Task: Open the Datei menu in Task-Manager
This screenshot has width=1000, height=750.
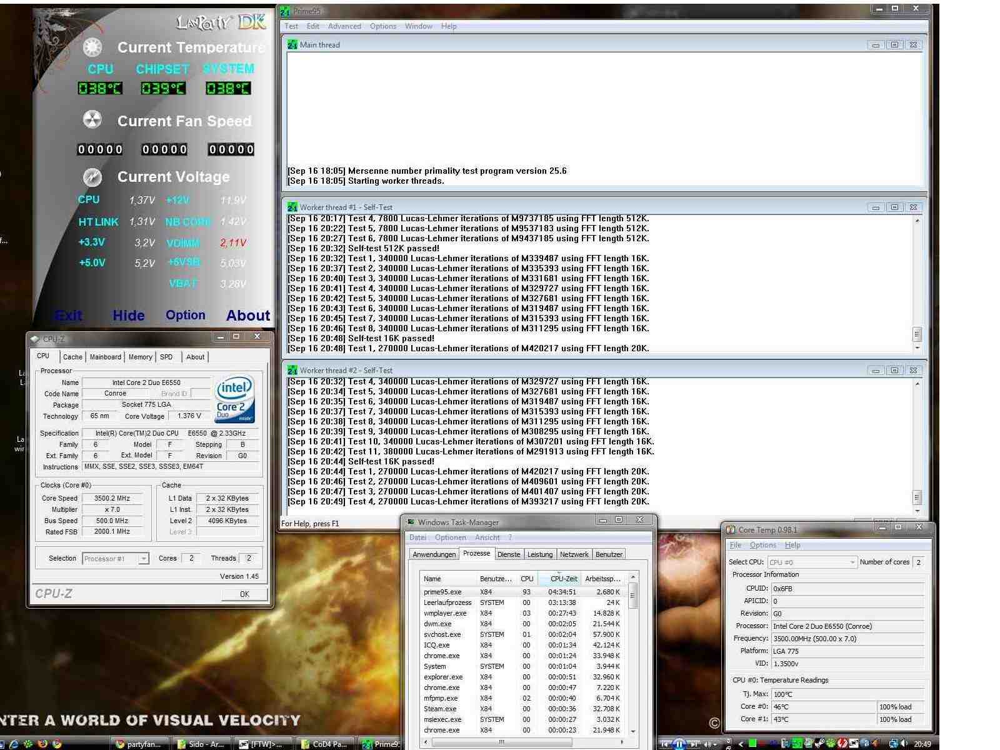Action: (x=417, y=537)
